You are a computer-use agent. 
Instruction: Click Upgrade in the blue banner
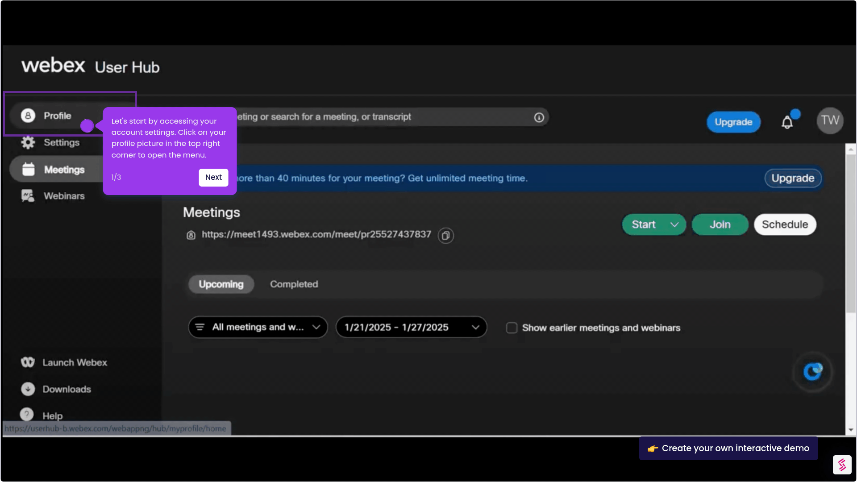click(793, 178)
